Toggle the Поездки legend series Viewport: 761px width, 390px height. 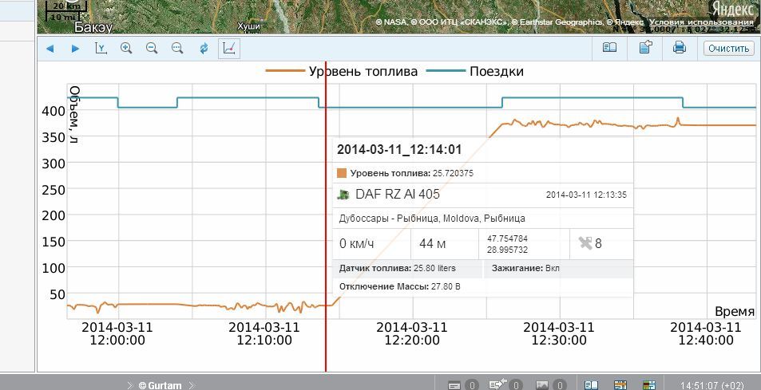click(475, 72)
